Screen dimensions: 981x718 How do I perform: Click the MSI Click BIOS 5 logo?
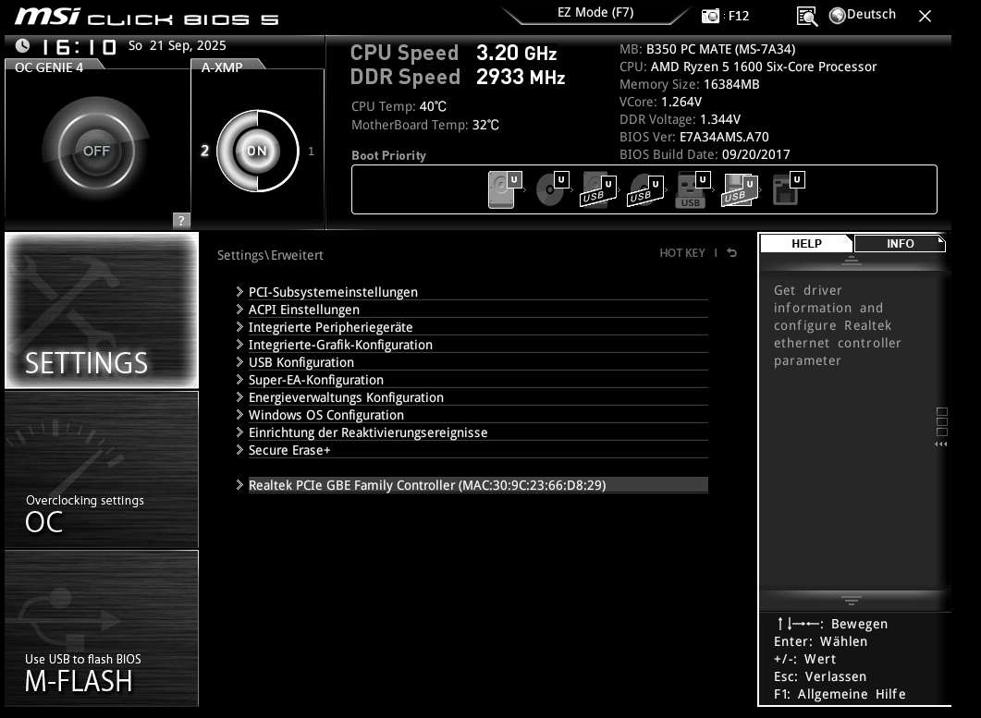coord(146,17)
